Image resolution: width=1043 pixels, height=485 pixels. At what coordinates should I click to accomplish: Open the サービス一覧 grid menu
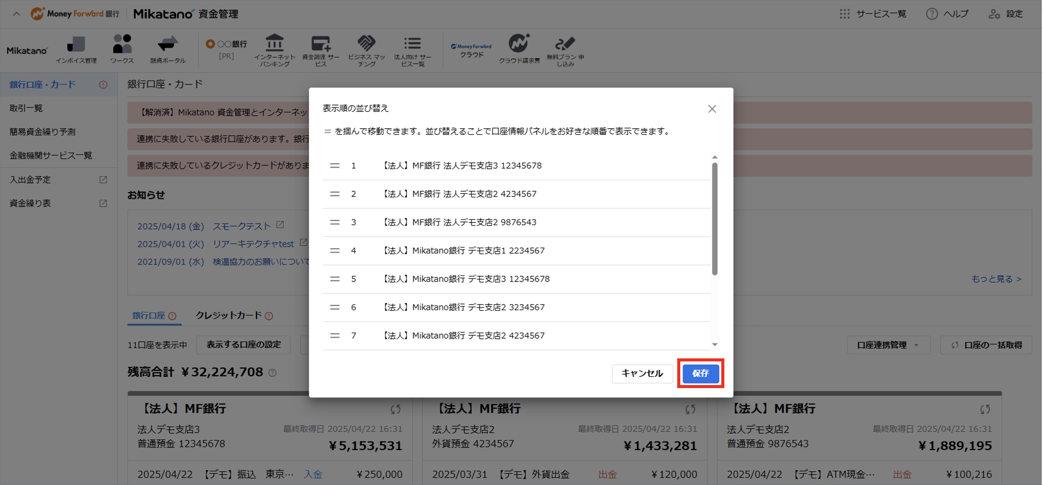point(873,14)
